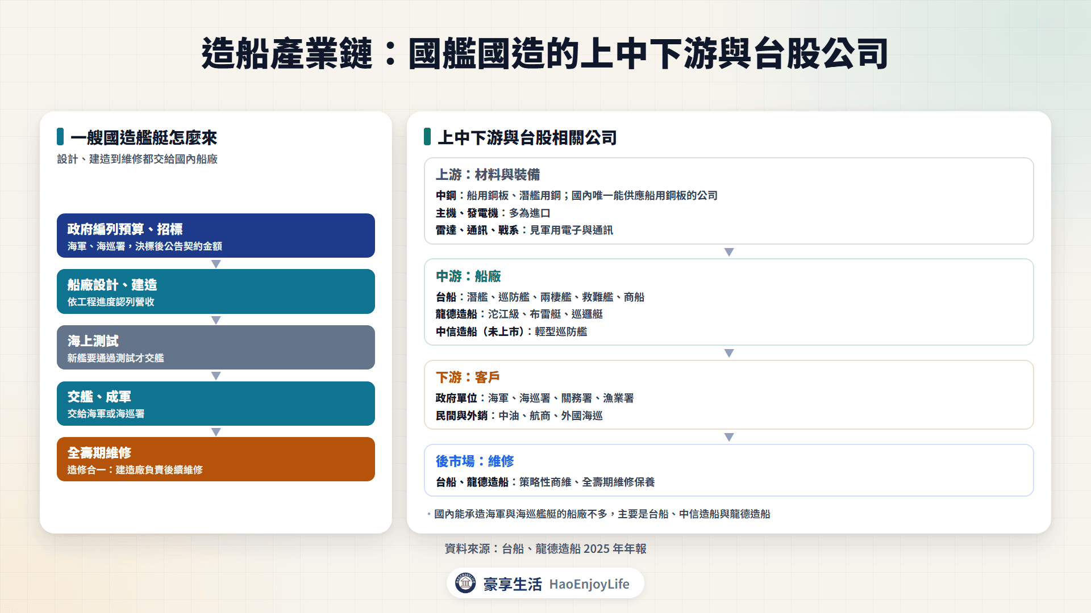This screenshot has width=1091, height=613.
Task: Select the 船廠設計、建造 step box
Action: [216, 291]
